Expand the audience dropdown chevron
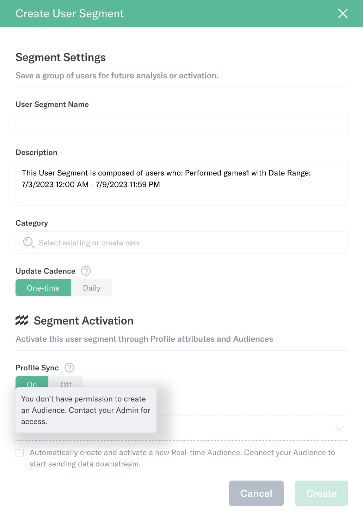 [x=339, y=428]
